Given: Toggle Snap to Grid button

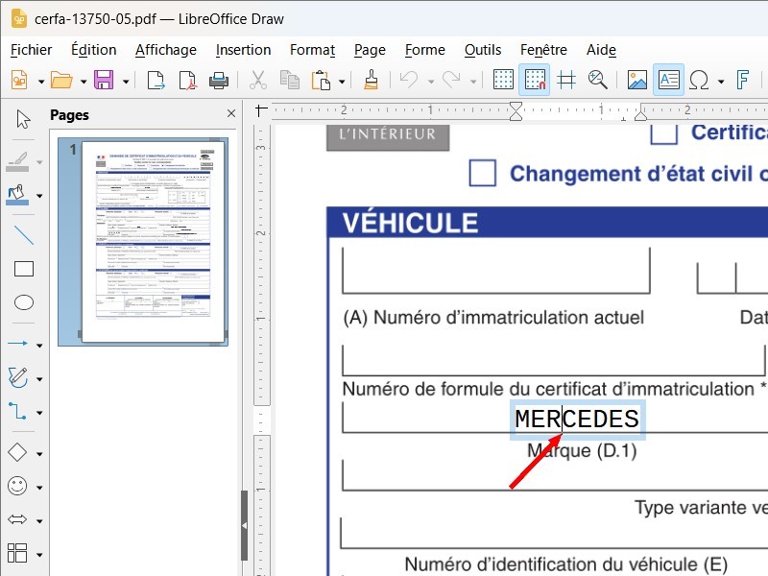Looking at the screenshot, I should [x=534, y=81].
